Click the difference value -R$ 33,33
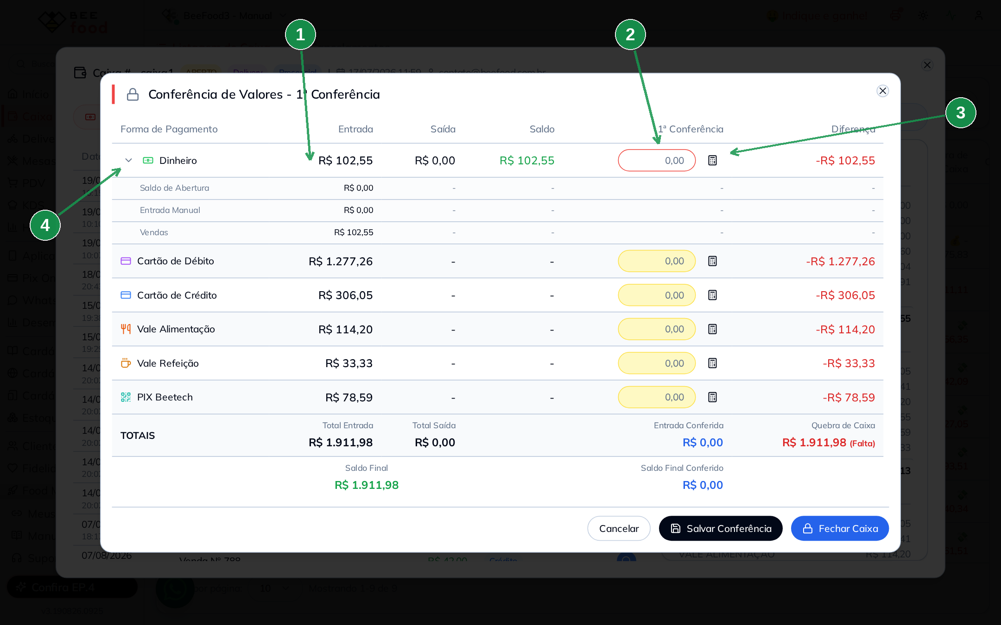 849,363
